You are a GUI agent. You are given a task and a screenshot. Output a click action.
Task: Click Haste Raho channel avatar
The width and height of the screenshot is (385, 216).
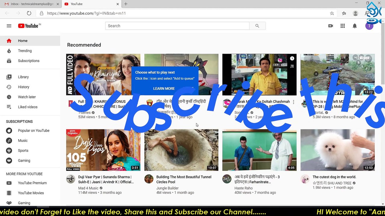tap(227, 179)
